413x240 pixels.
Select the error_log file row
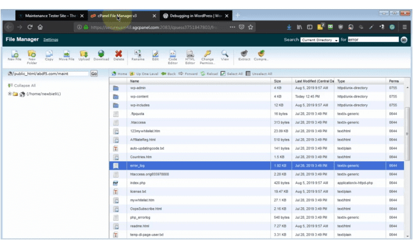pos(256,165)
